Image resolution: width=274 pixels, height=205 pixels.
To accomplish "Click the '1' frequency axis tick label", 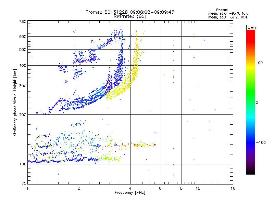I will [27, 188].
